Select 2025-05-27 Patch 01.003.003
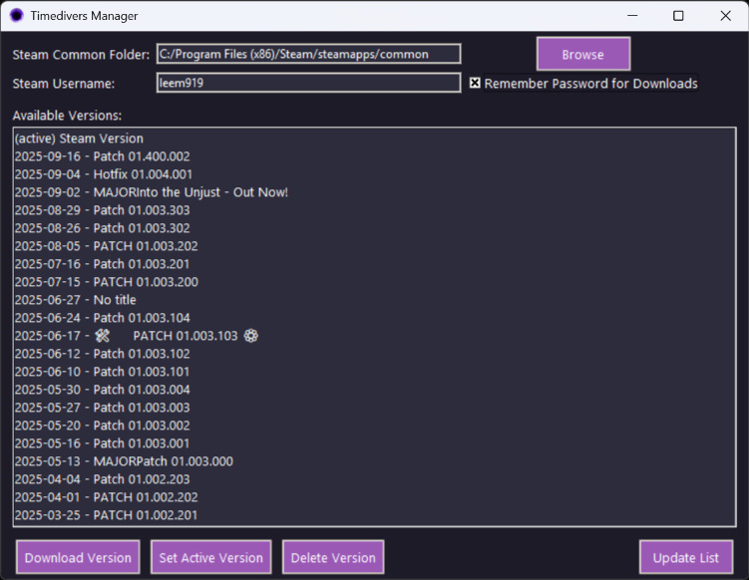749x580 pixels. 374,408
